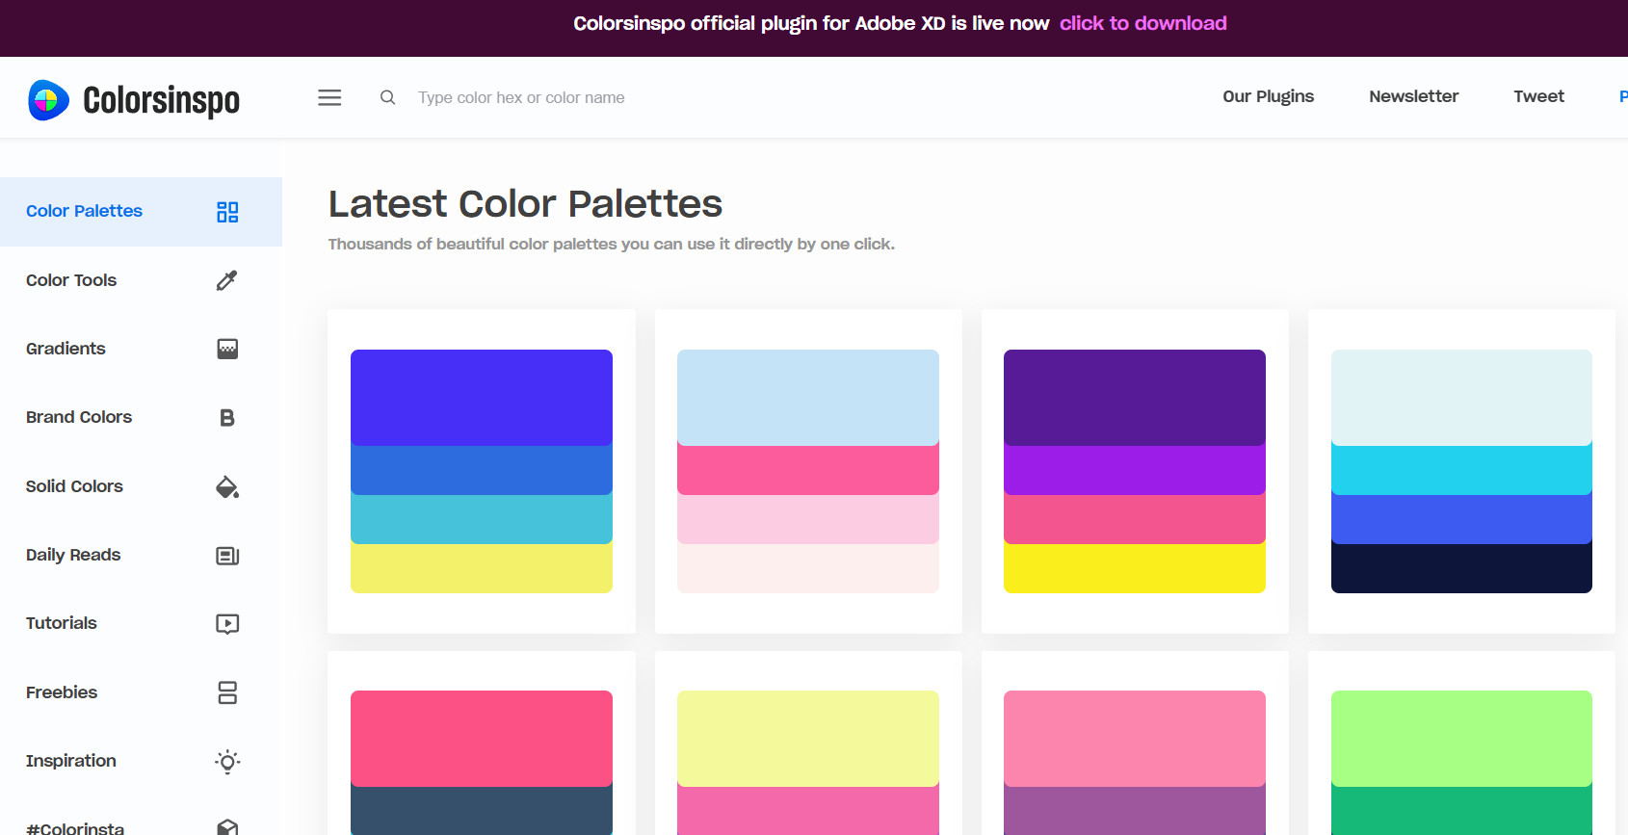Screen dimensions: 1628x835
Task: Click the Colorsinspo logo icon
Action: (48, 99)
